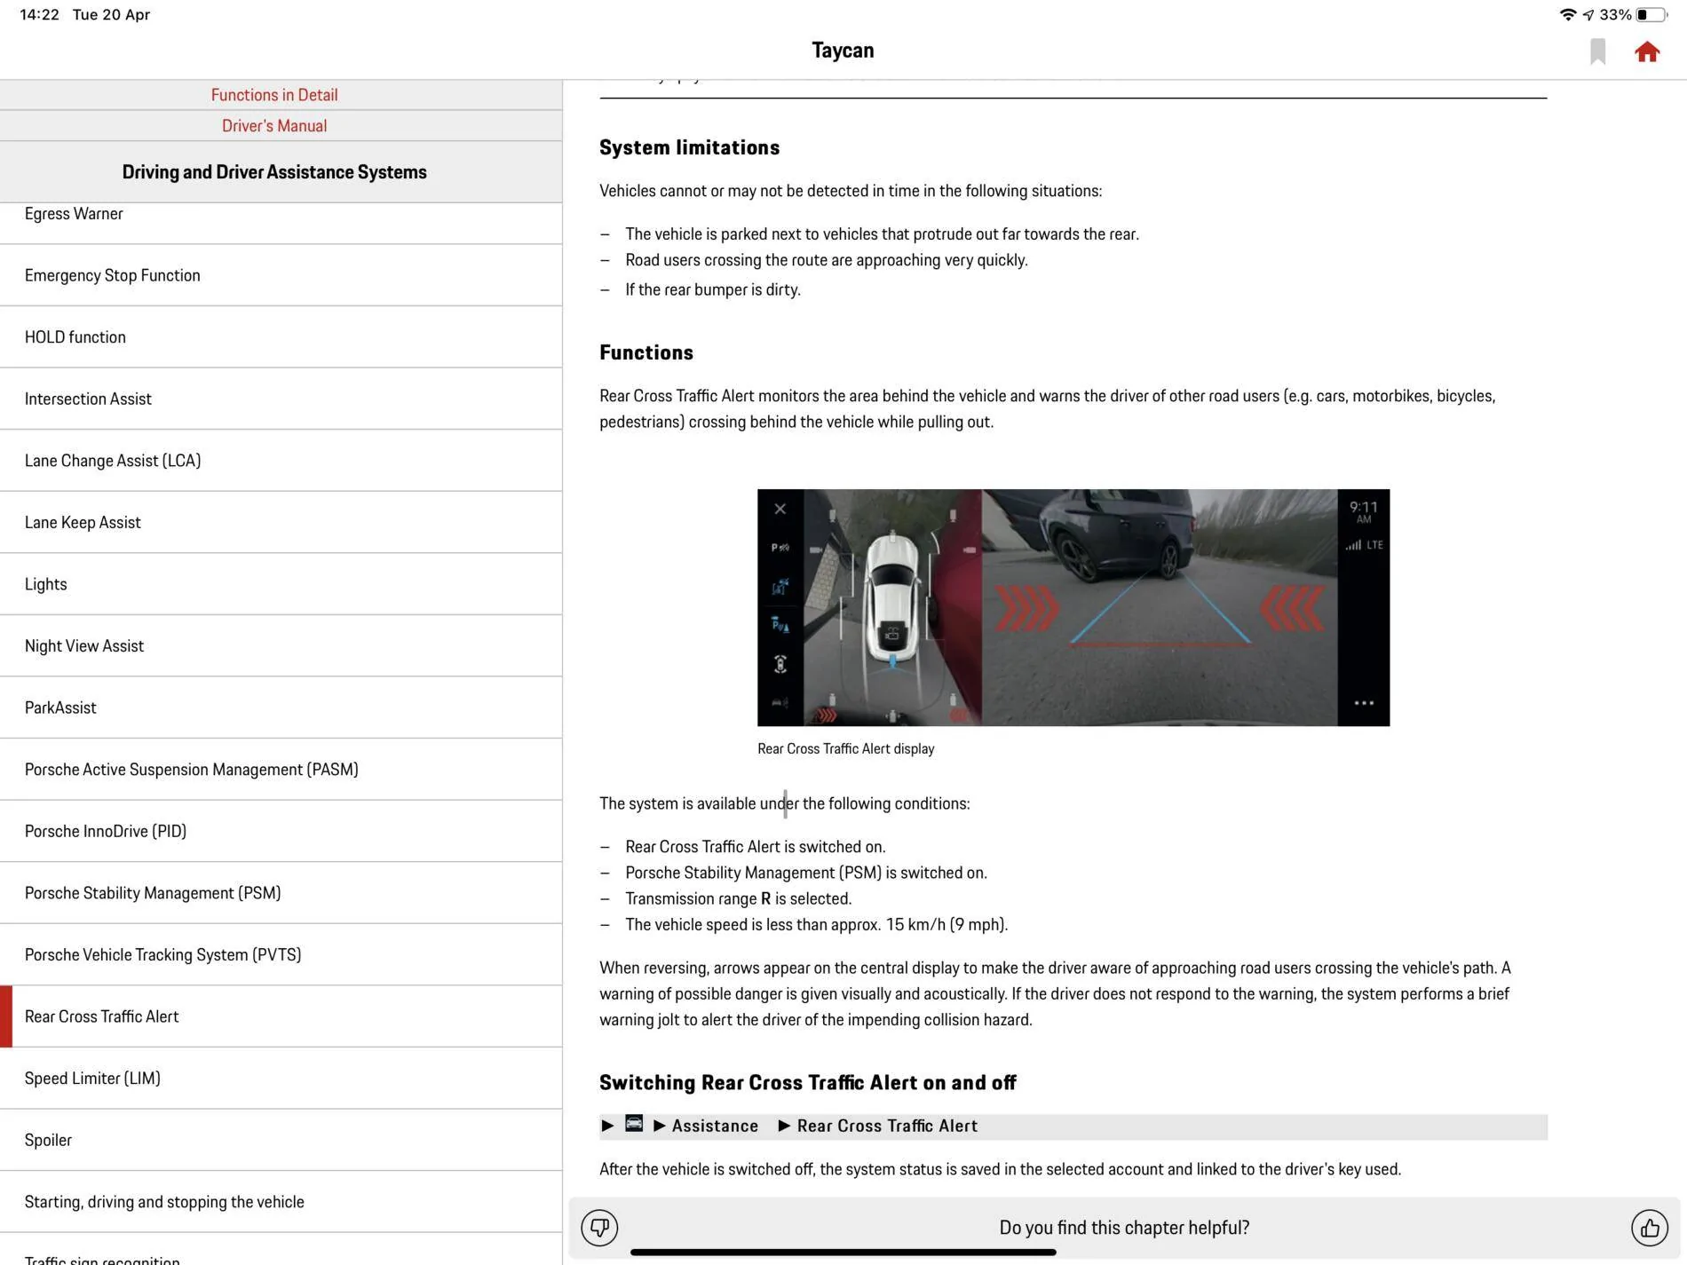Tap the System limitations heading
Viewport: 1687px width, 1265px height.
pyautogui.click(x=689, y=147)
